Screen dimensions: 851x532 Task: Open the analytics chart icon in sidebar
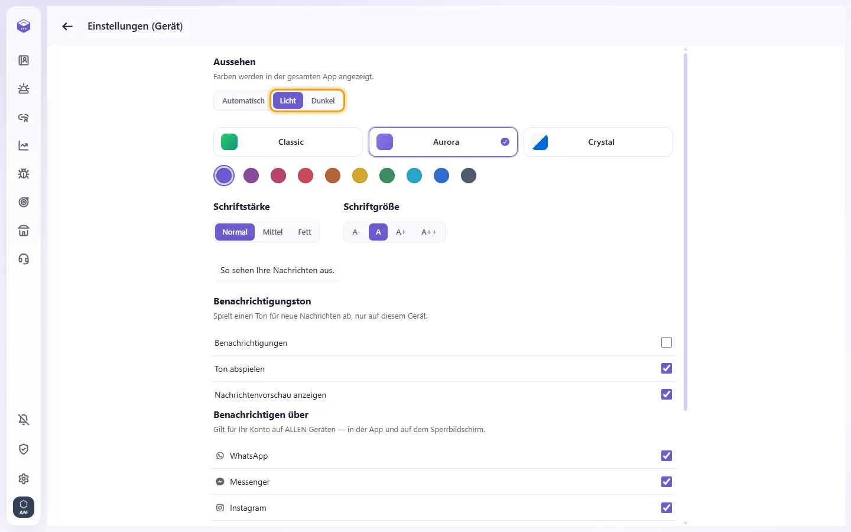point(24,145)
